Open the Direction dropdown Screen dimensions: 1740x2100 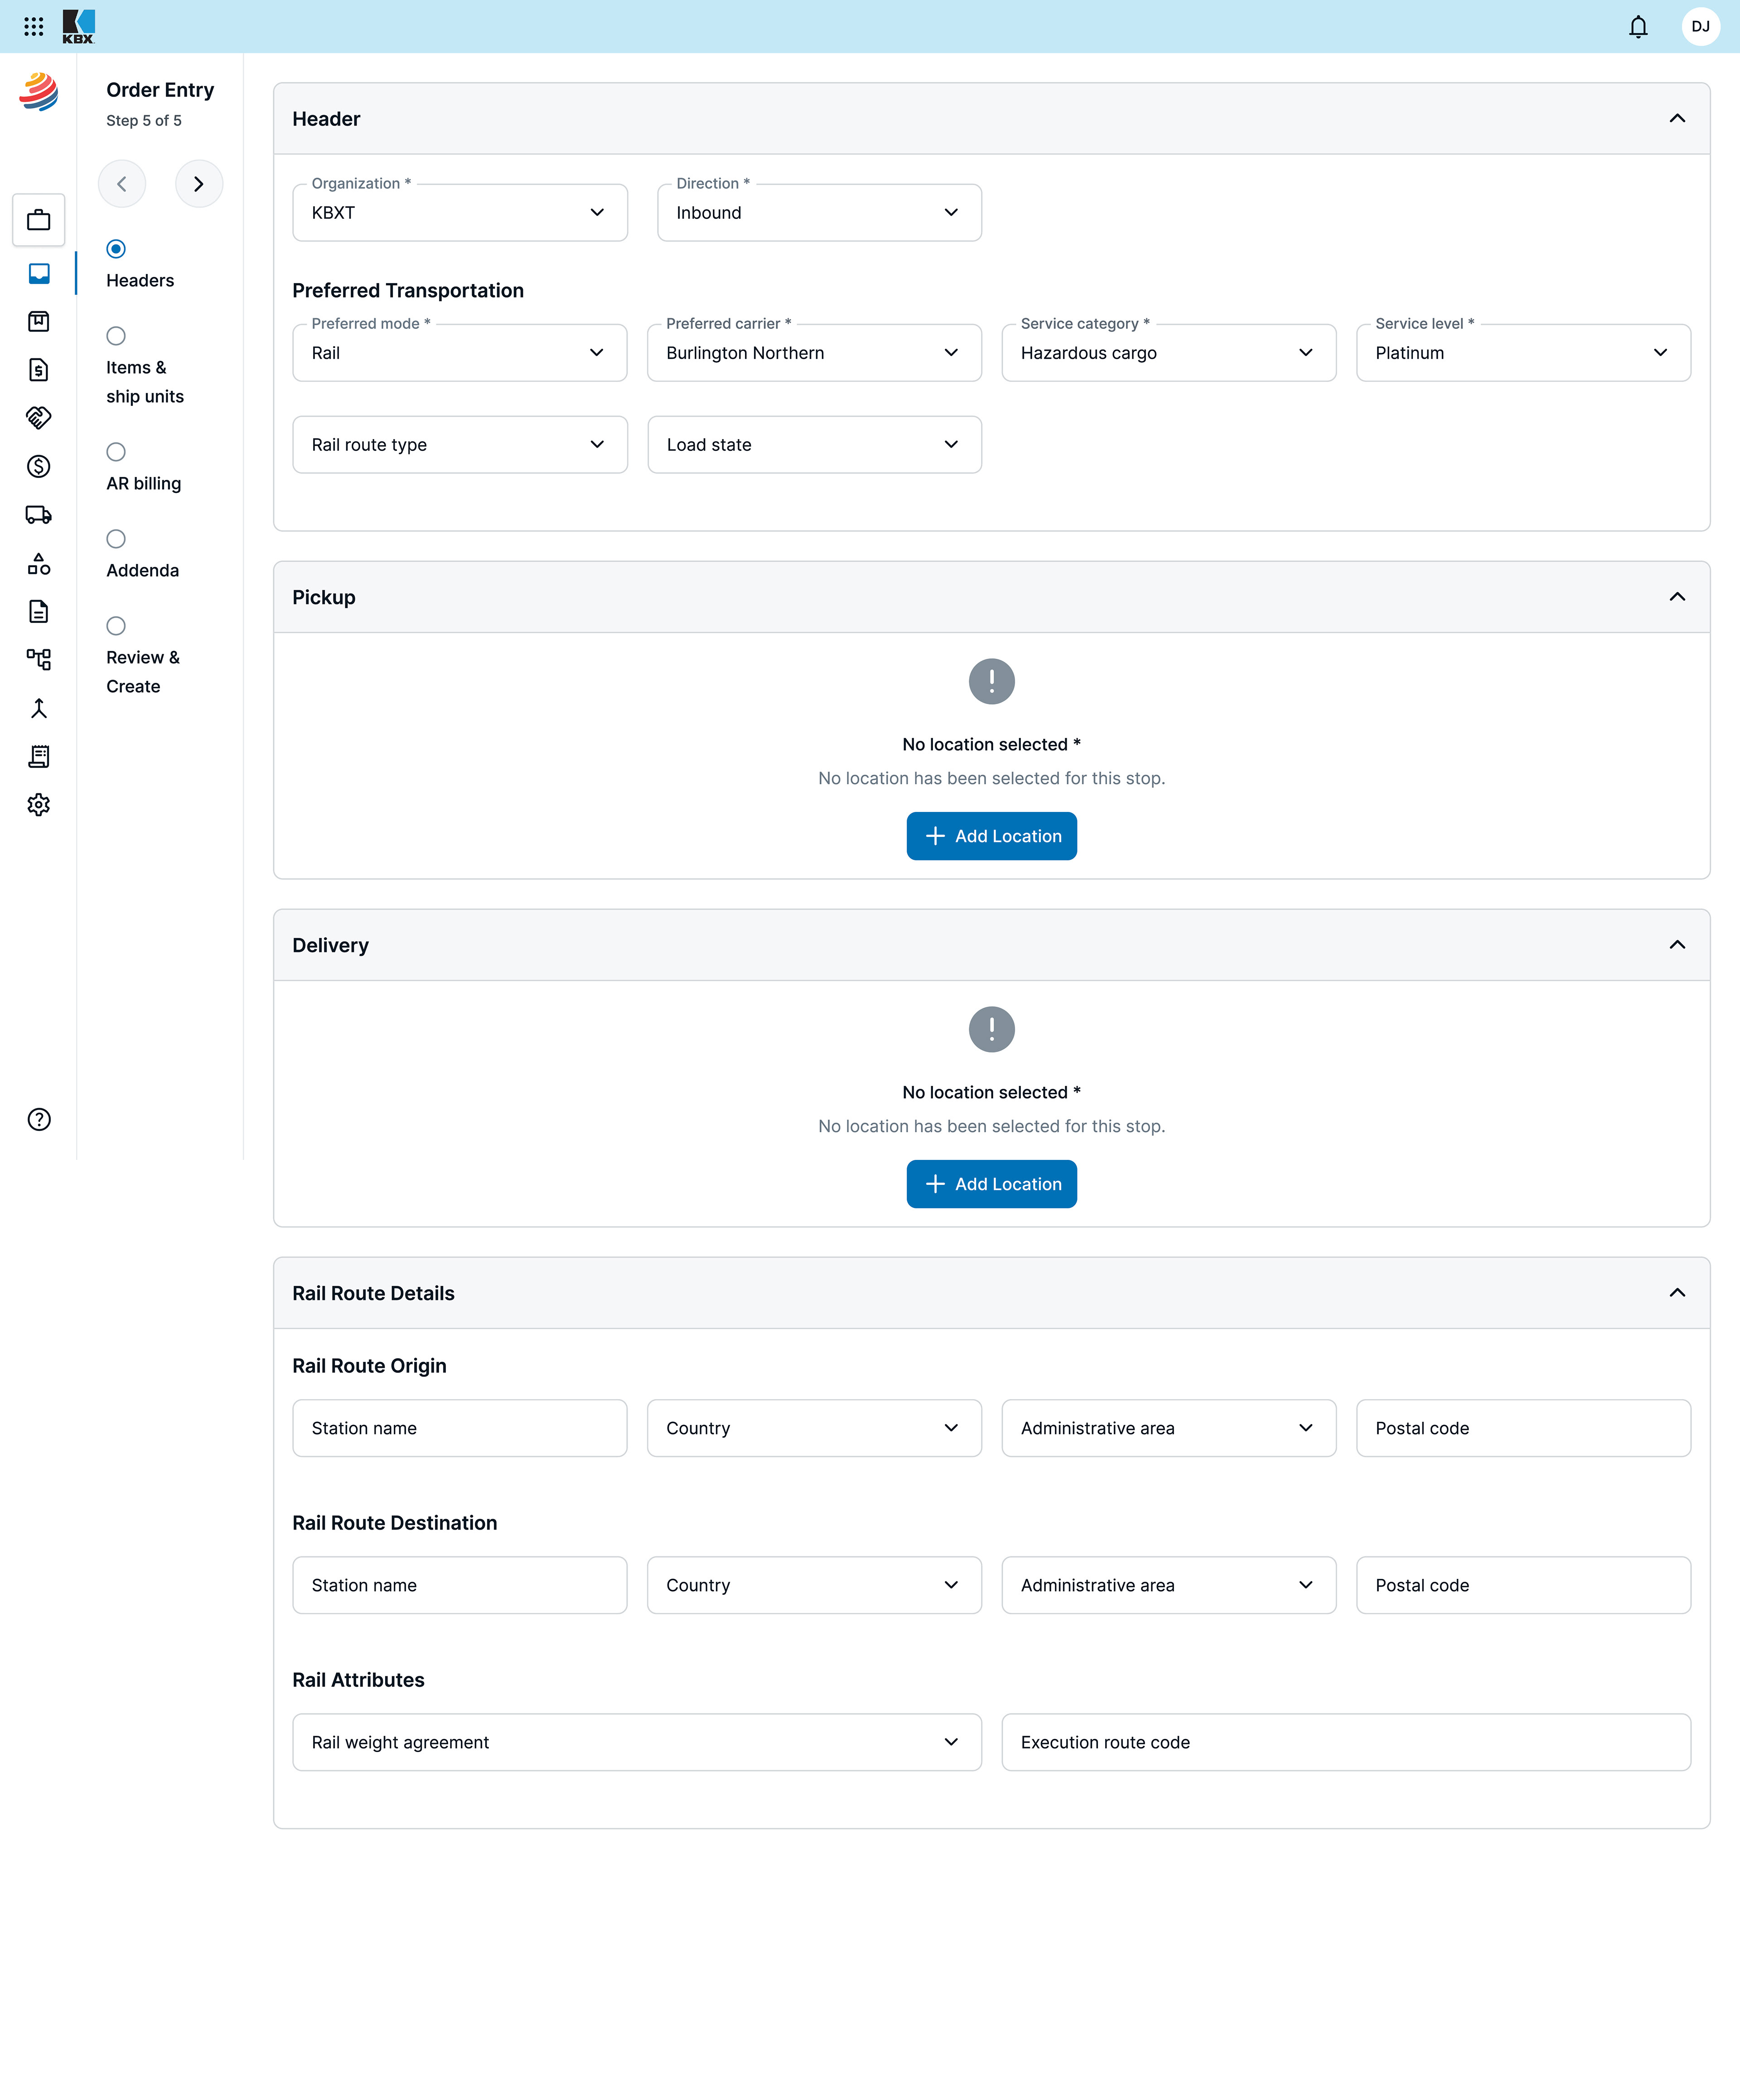(x=819, y=213)
